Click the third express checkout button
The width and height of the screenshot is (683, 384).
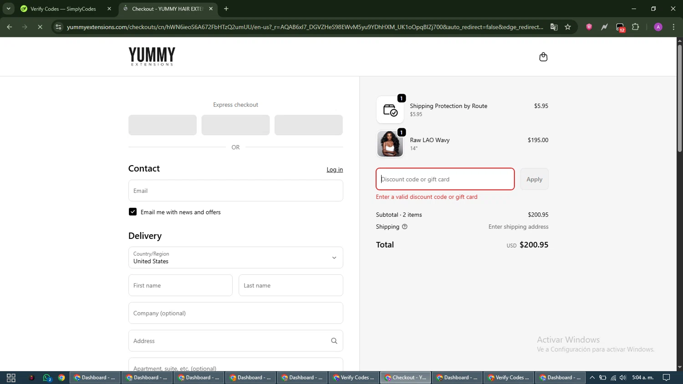tap(308, 125)
